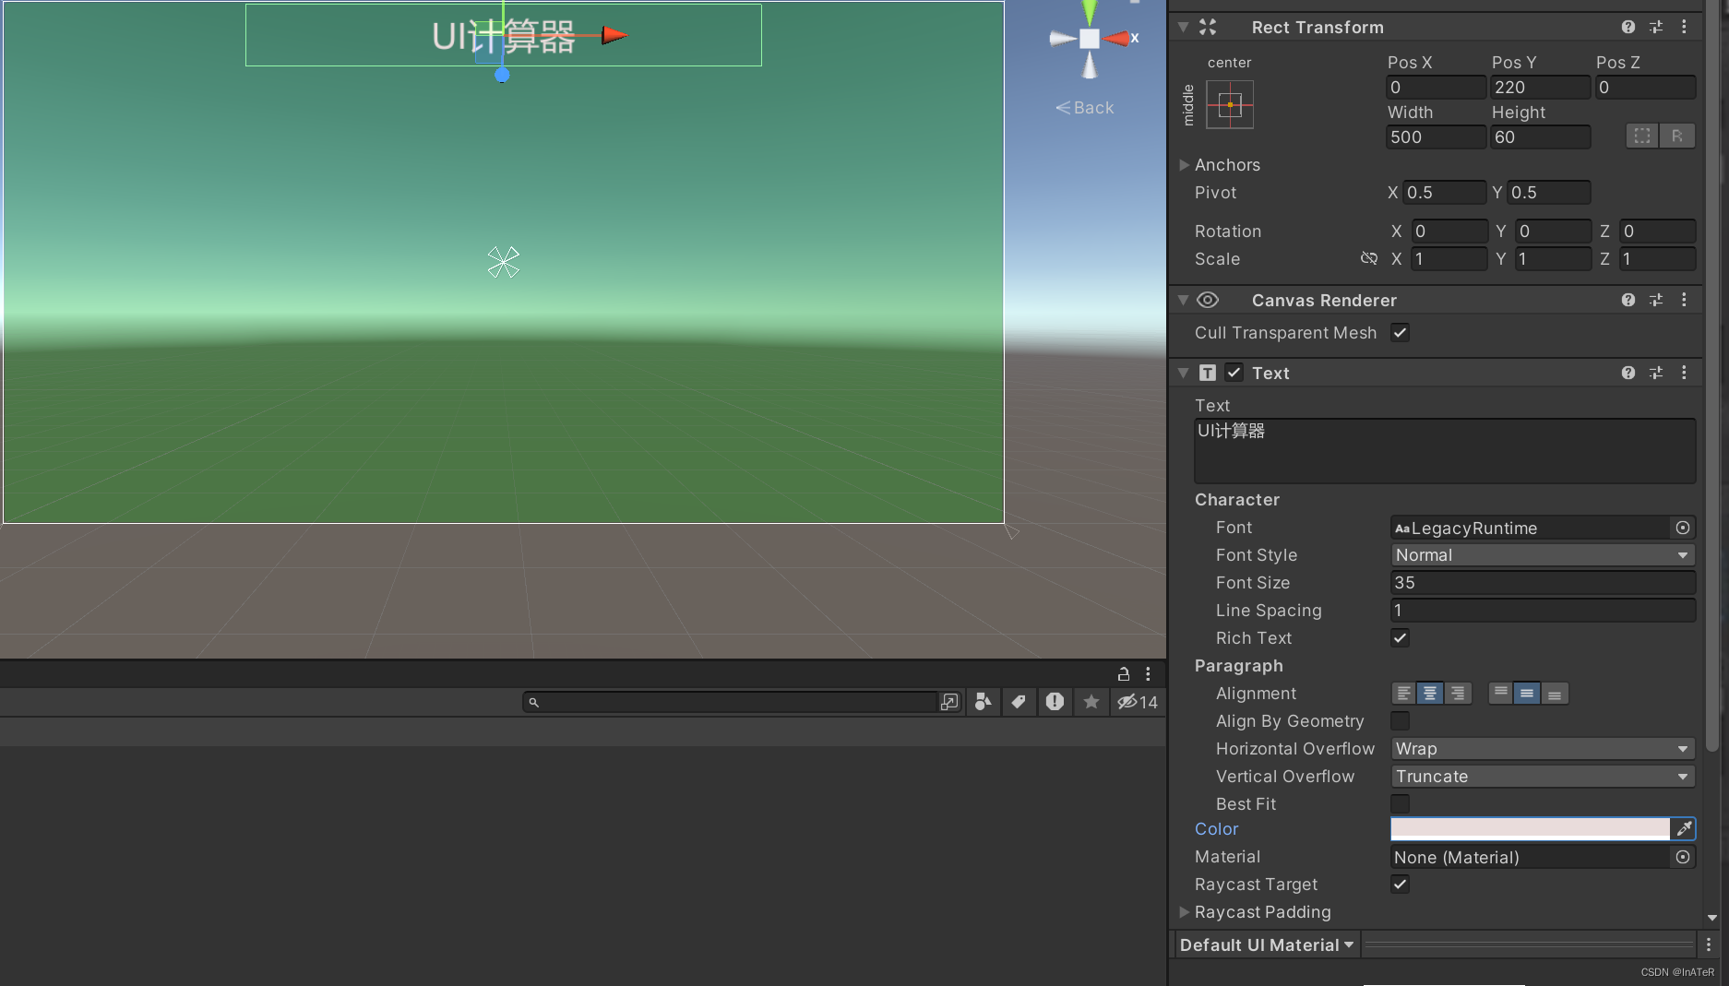Click the star favorites filter icon
The image size is (1729, 986).
click(1091, 702)
